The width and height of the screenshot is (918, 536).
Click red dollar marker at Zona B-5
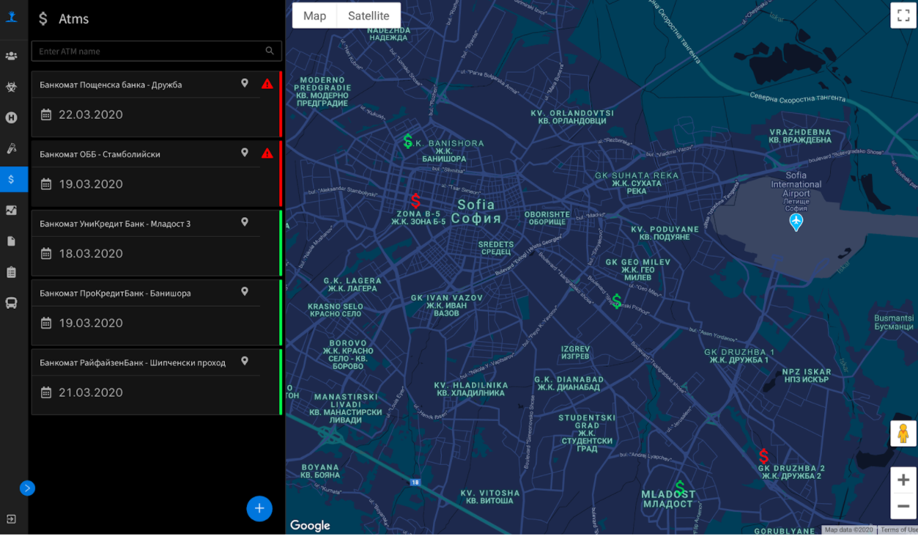[415, 200]
